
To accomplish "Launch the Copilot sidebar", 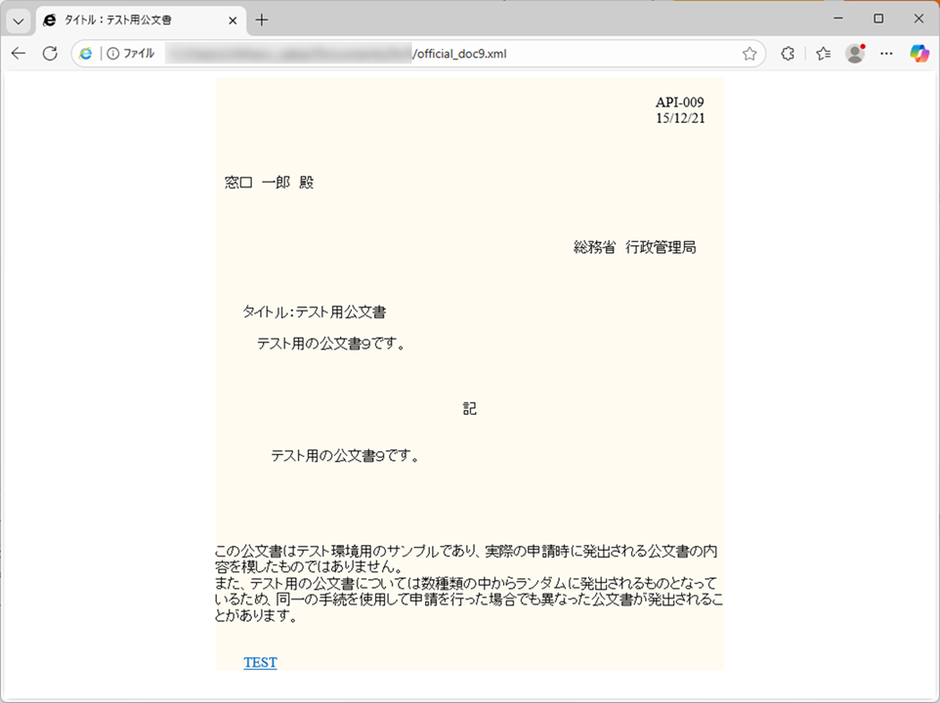I will (x=919, y=54).
